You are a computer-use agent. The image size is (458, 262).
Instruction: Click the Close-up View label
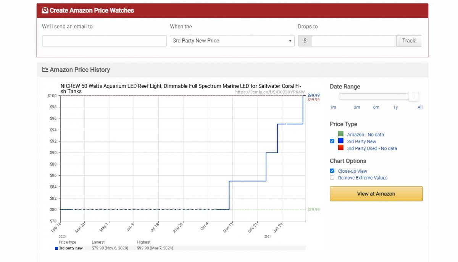point(353,171)
